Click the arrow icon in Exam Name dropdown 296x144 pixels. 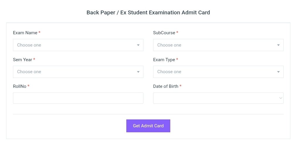[x=138, y=45]
